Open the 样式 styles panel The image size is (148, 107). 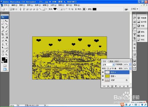click(141, 40)
